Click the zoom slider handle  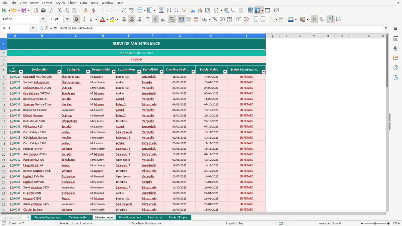(375, 223)
